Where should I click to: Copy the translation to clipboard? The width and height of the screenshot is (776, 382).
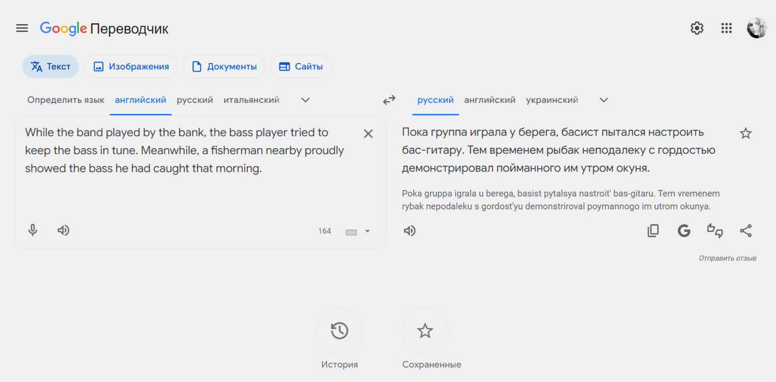(x=653, y=231)
